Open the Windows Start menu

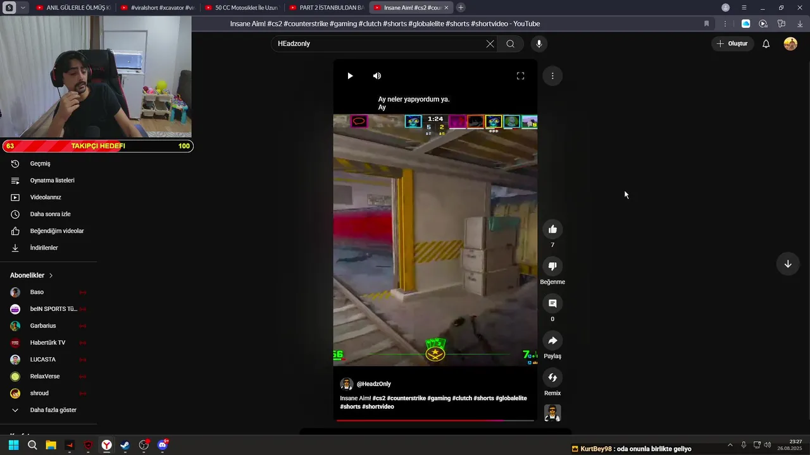tap(13, 445)
